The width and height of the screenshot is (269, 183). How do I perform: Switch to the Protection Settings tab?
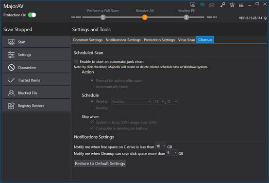pyautogui.click(x=159, y=40)
